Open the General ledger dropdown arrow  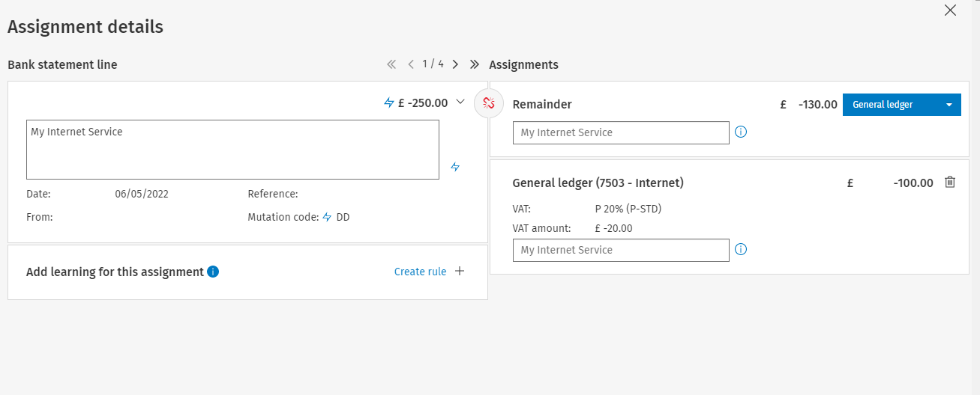coord(949,105)
